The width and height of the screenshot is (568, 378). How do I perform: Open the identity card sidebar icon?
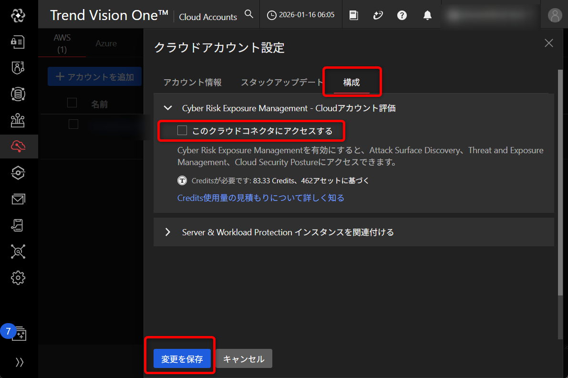point(18,42)
